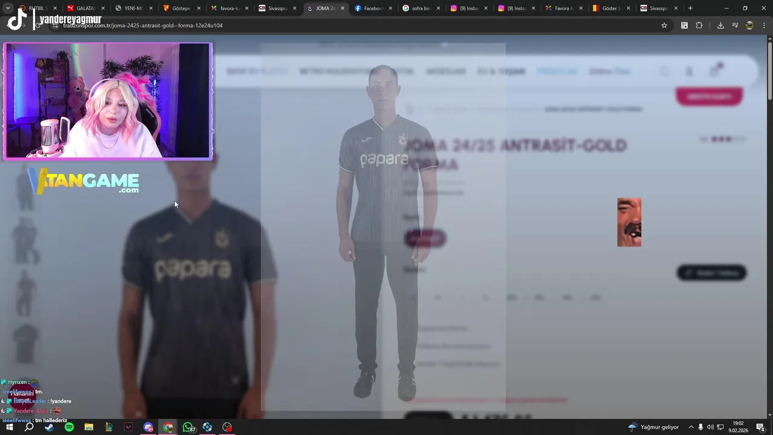Open Chrome downloads

coord(720,25)
